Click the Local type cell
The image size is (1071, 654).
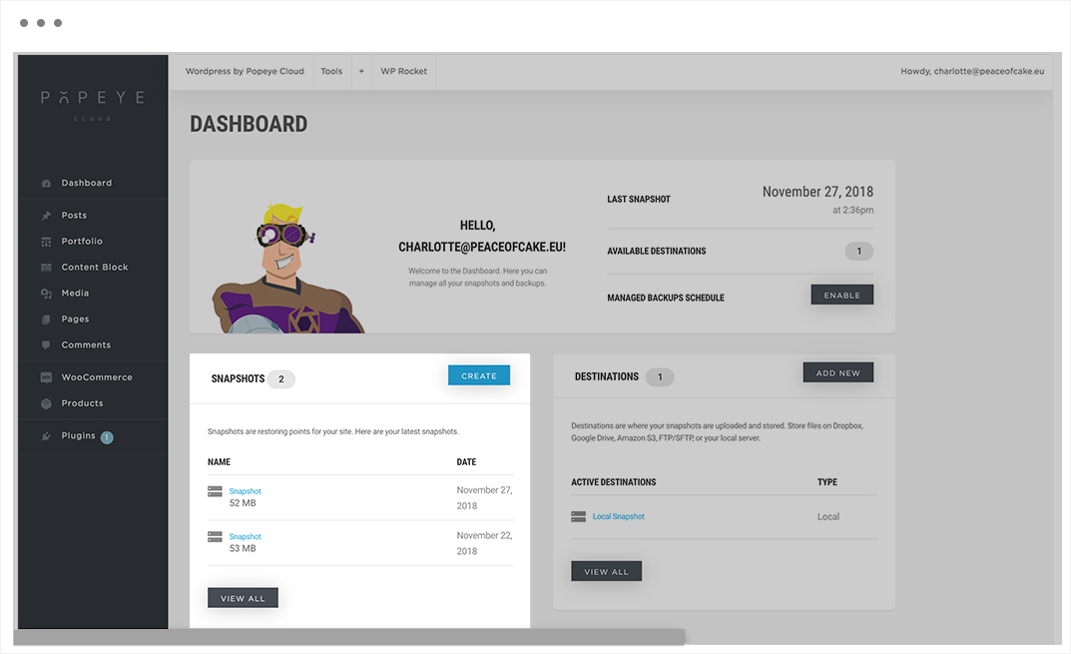(x=828, y=516)
